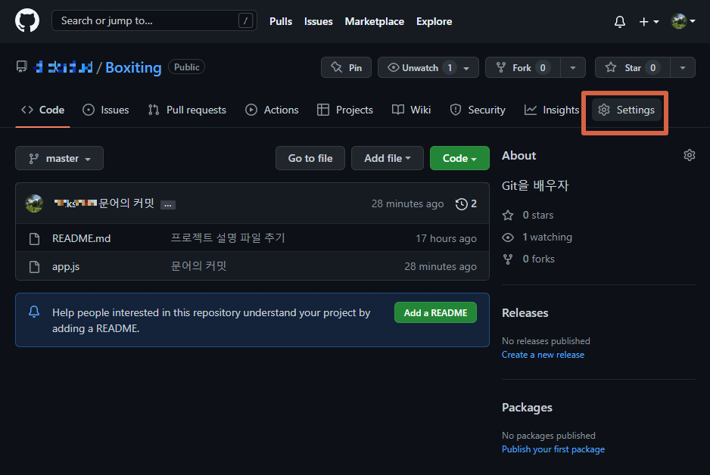Switch to the repository Issues tab
The height and width of the screenshot is (475, 710).
pos(106,110)
